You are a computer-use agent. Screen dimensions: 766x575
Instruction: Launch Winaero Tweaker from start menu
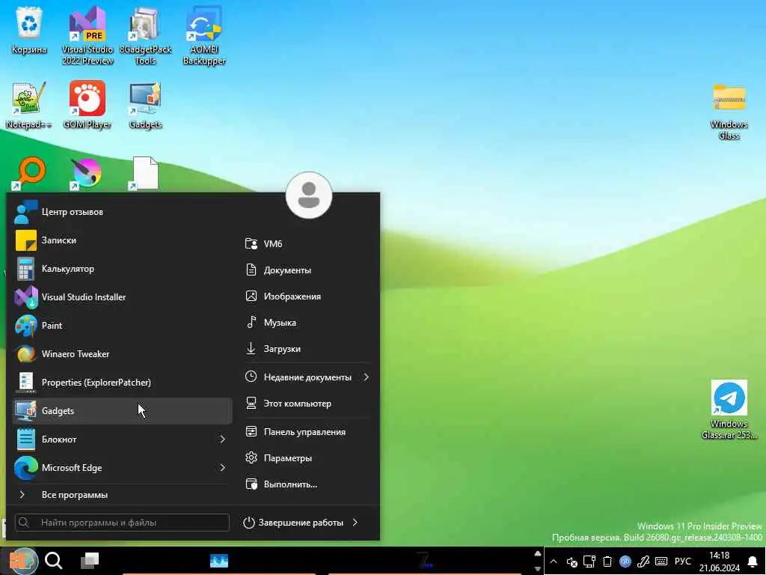(x=122, y=353)
